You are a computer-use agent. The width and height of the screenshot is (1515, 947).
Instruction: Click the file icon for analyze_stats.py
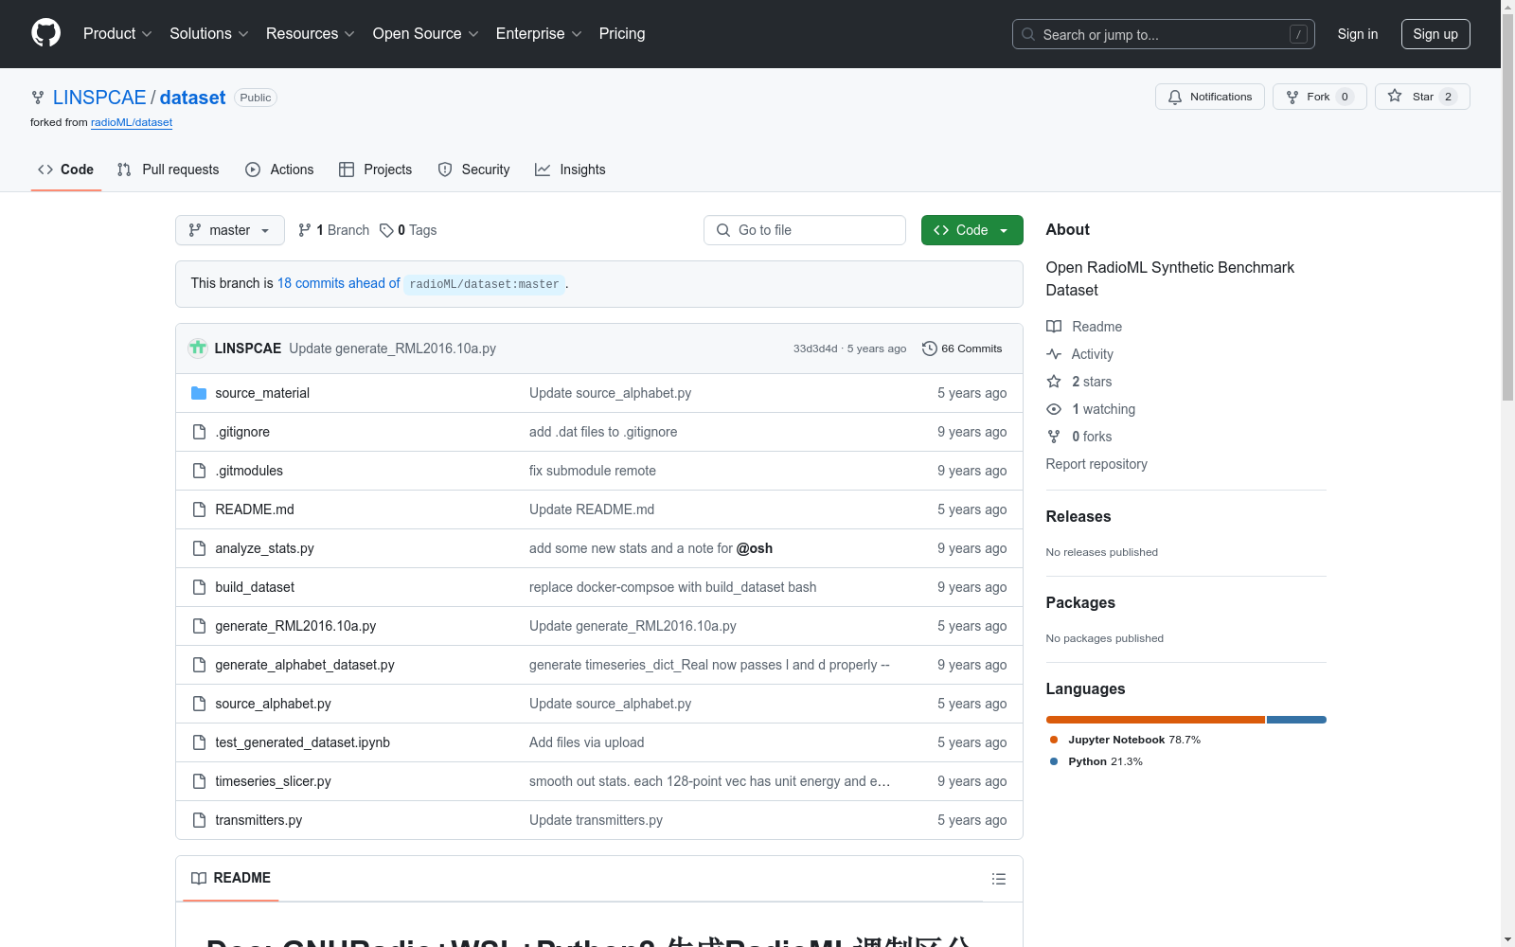tap(199, 548)
